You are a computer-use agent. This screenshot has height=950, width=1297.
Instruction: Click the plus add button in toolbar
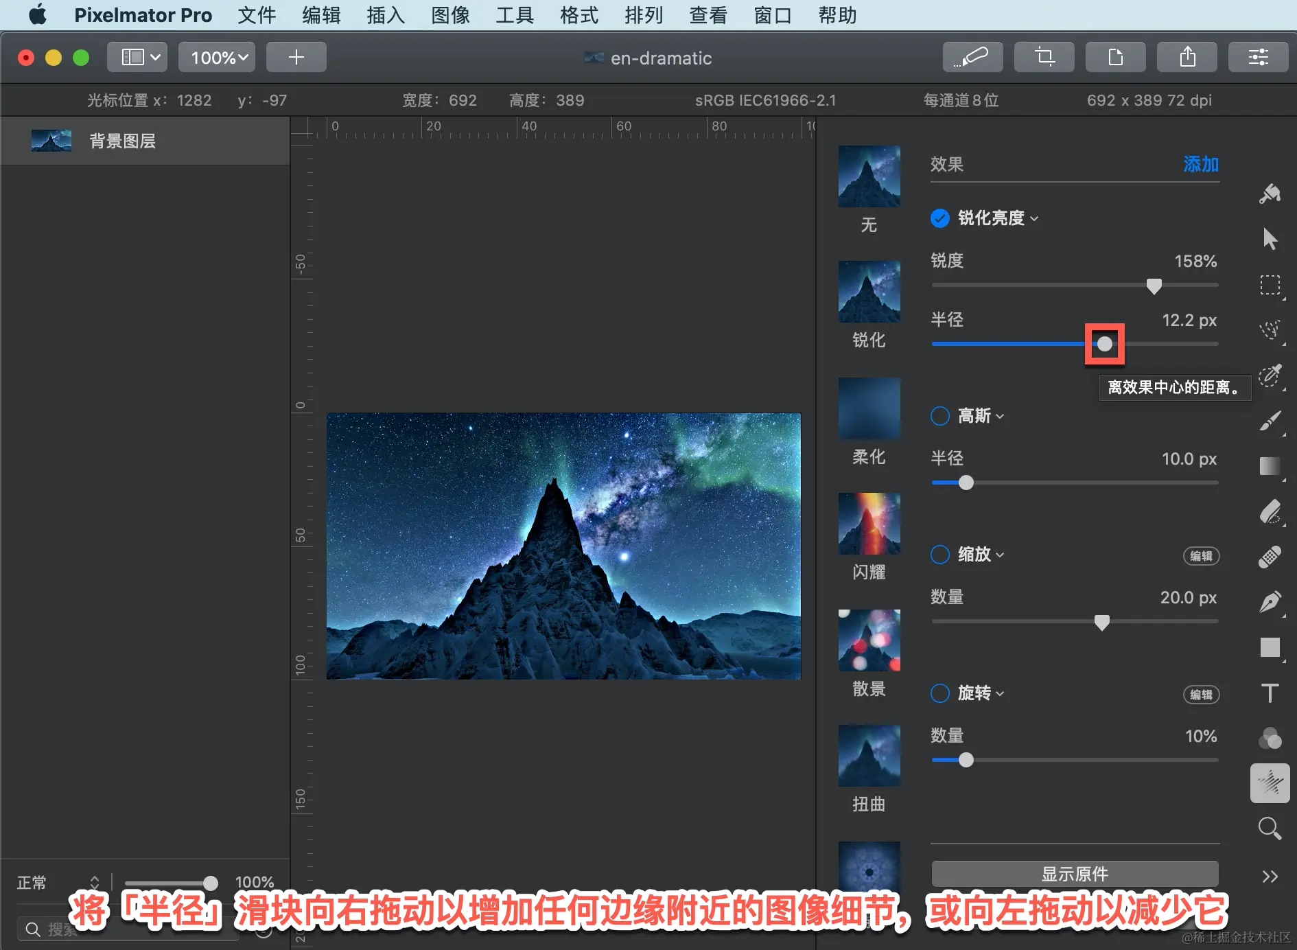click(296, 57)
